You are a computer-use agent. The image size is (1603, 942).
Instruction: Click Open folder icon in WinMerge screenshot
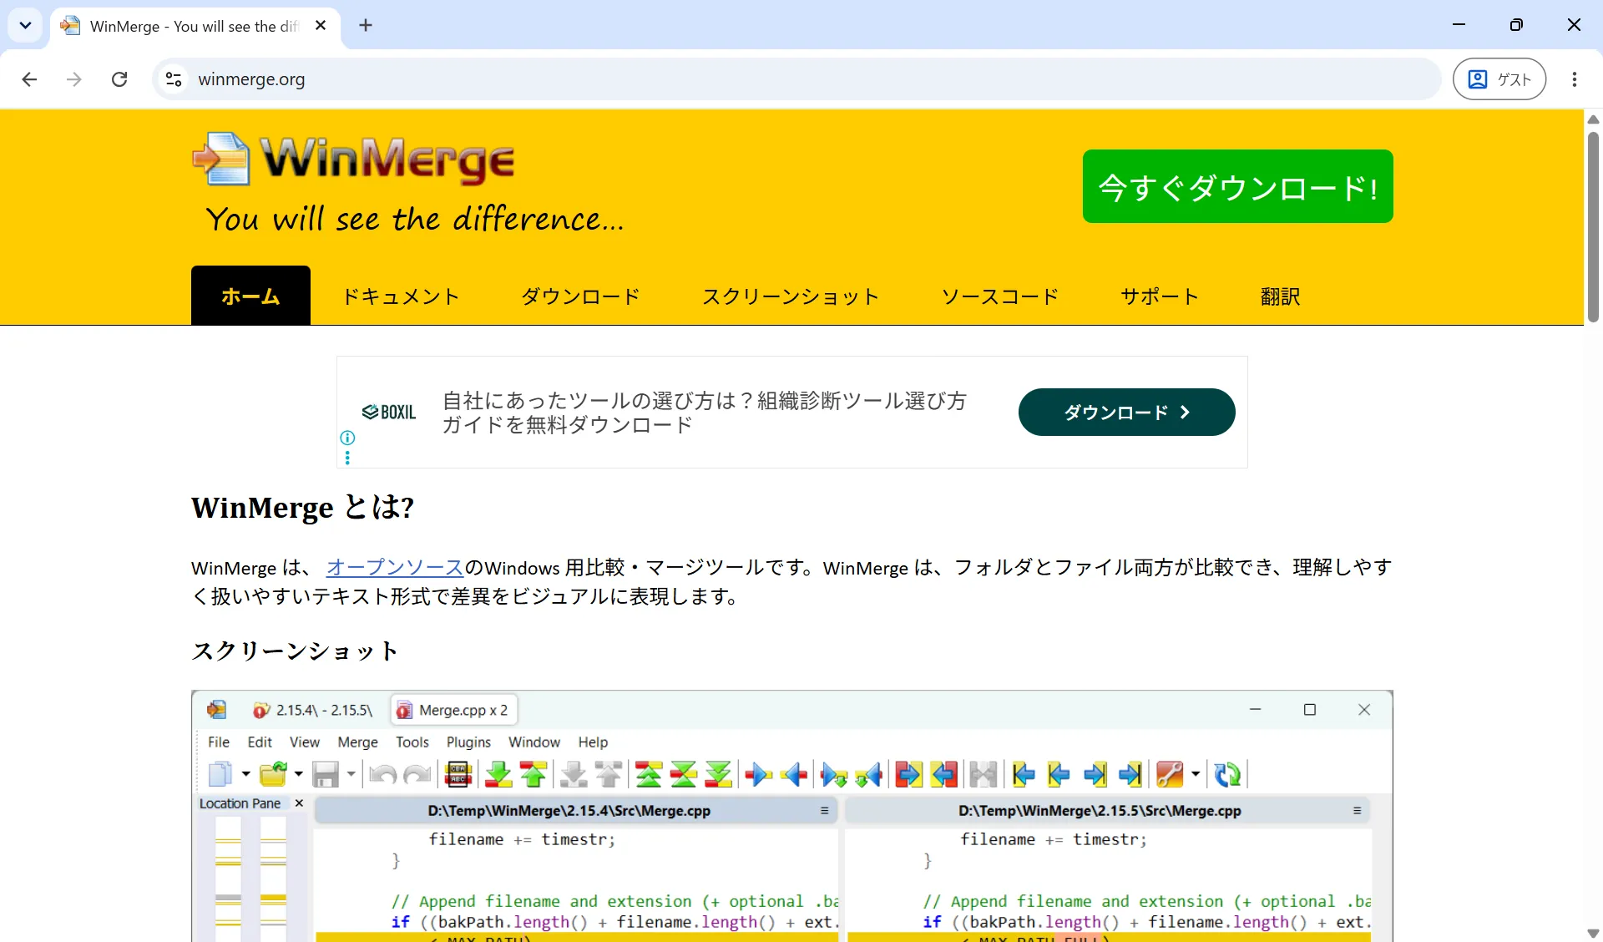pos(273,774)
